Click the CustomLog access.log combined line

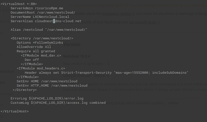pyautogui.click(x=58, y=103)
